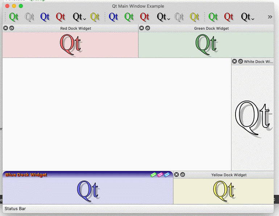
Task: Click the White Dock Wi... title text
Action: [258, 62]
